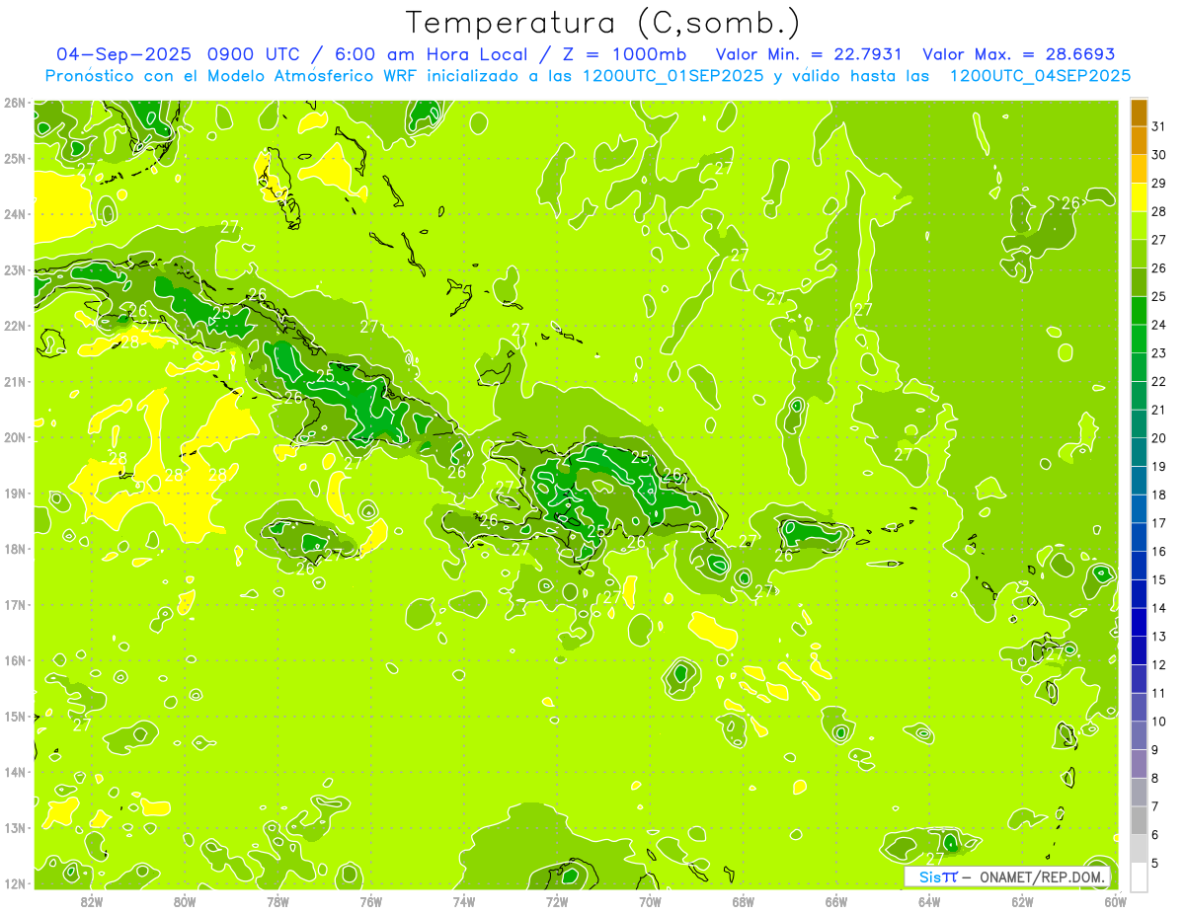
Task: Pick the purple legend swatch between 9 and 10
Action: pyautogui.click(x=1139, y=735)
